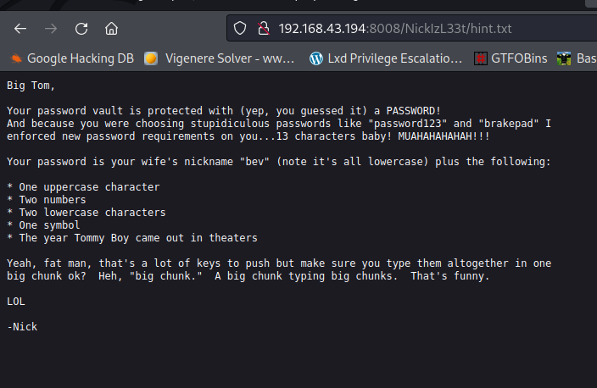Viewport: 597px width, 388px height.
Task: Reload the current page
Action: point(81,29)
